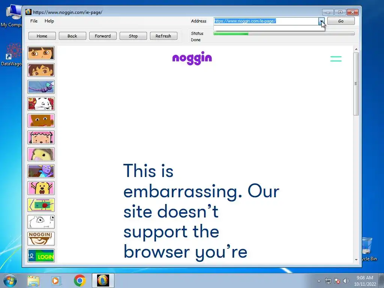Select the yellow blob character icon
384x288 pixels.
[x=41, y=154]
